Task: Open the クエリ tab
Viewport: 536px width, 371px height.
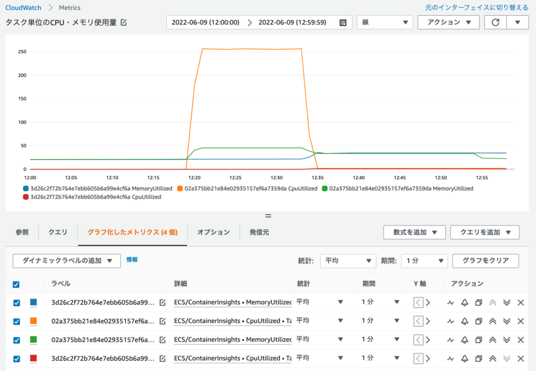Action: pyautogui.click(x=57, y=233)
